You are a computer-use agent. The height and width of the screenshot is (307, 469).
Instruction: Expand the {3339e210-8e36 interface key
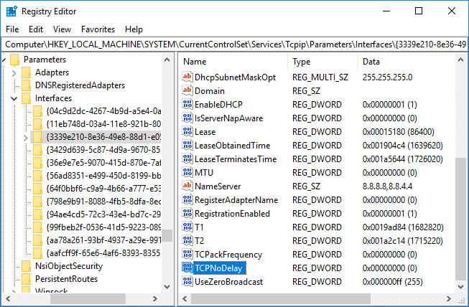(27, 137)
